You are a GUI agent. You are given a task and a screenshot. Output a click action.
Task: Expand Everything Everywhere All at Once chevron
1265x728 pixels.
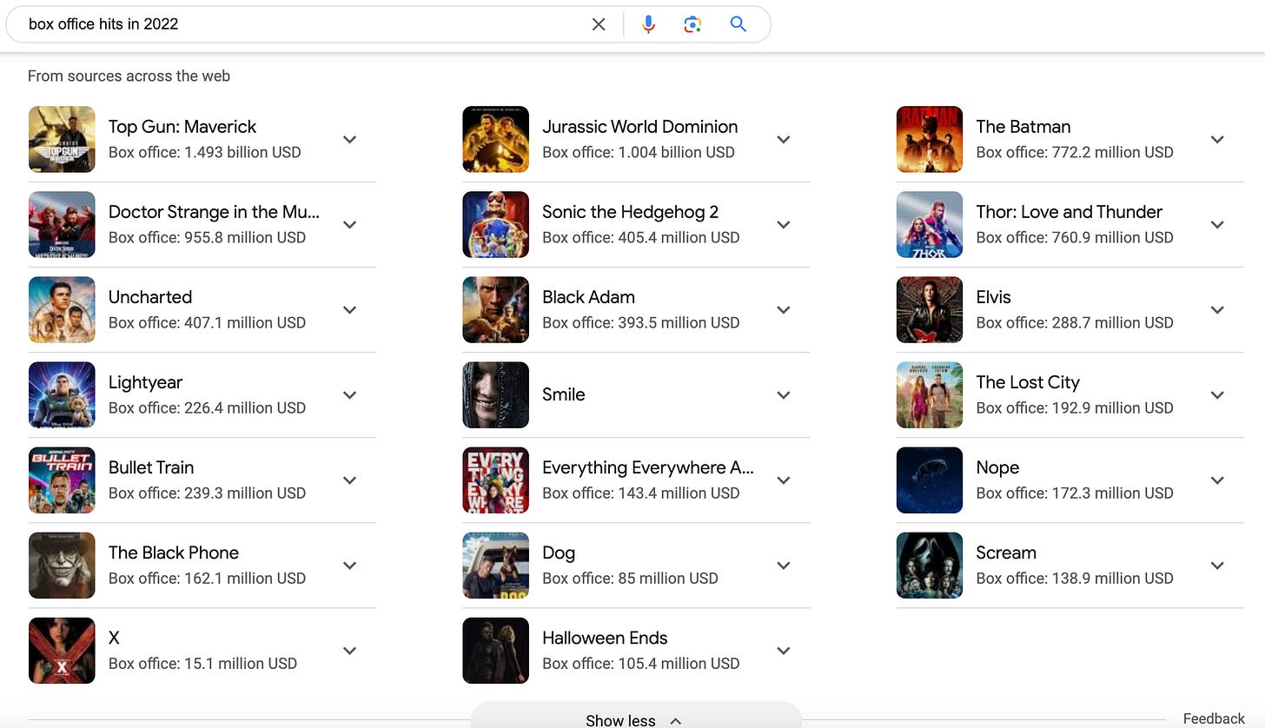point(784,480)
